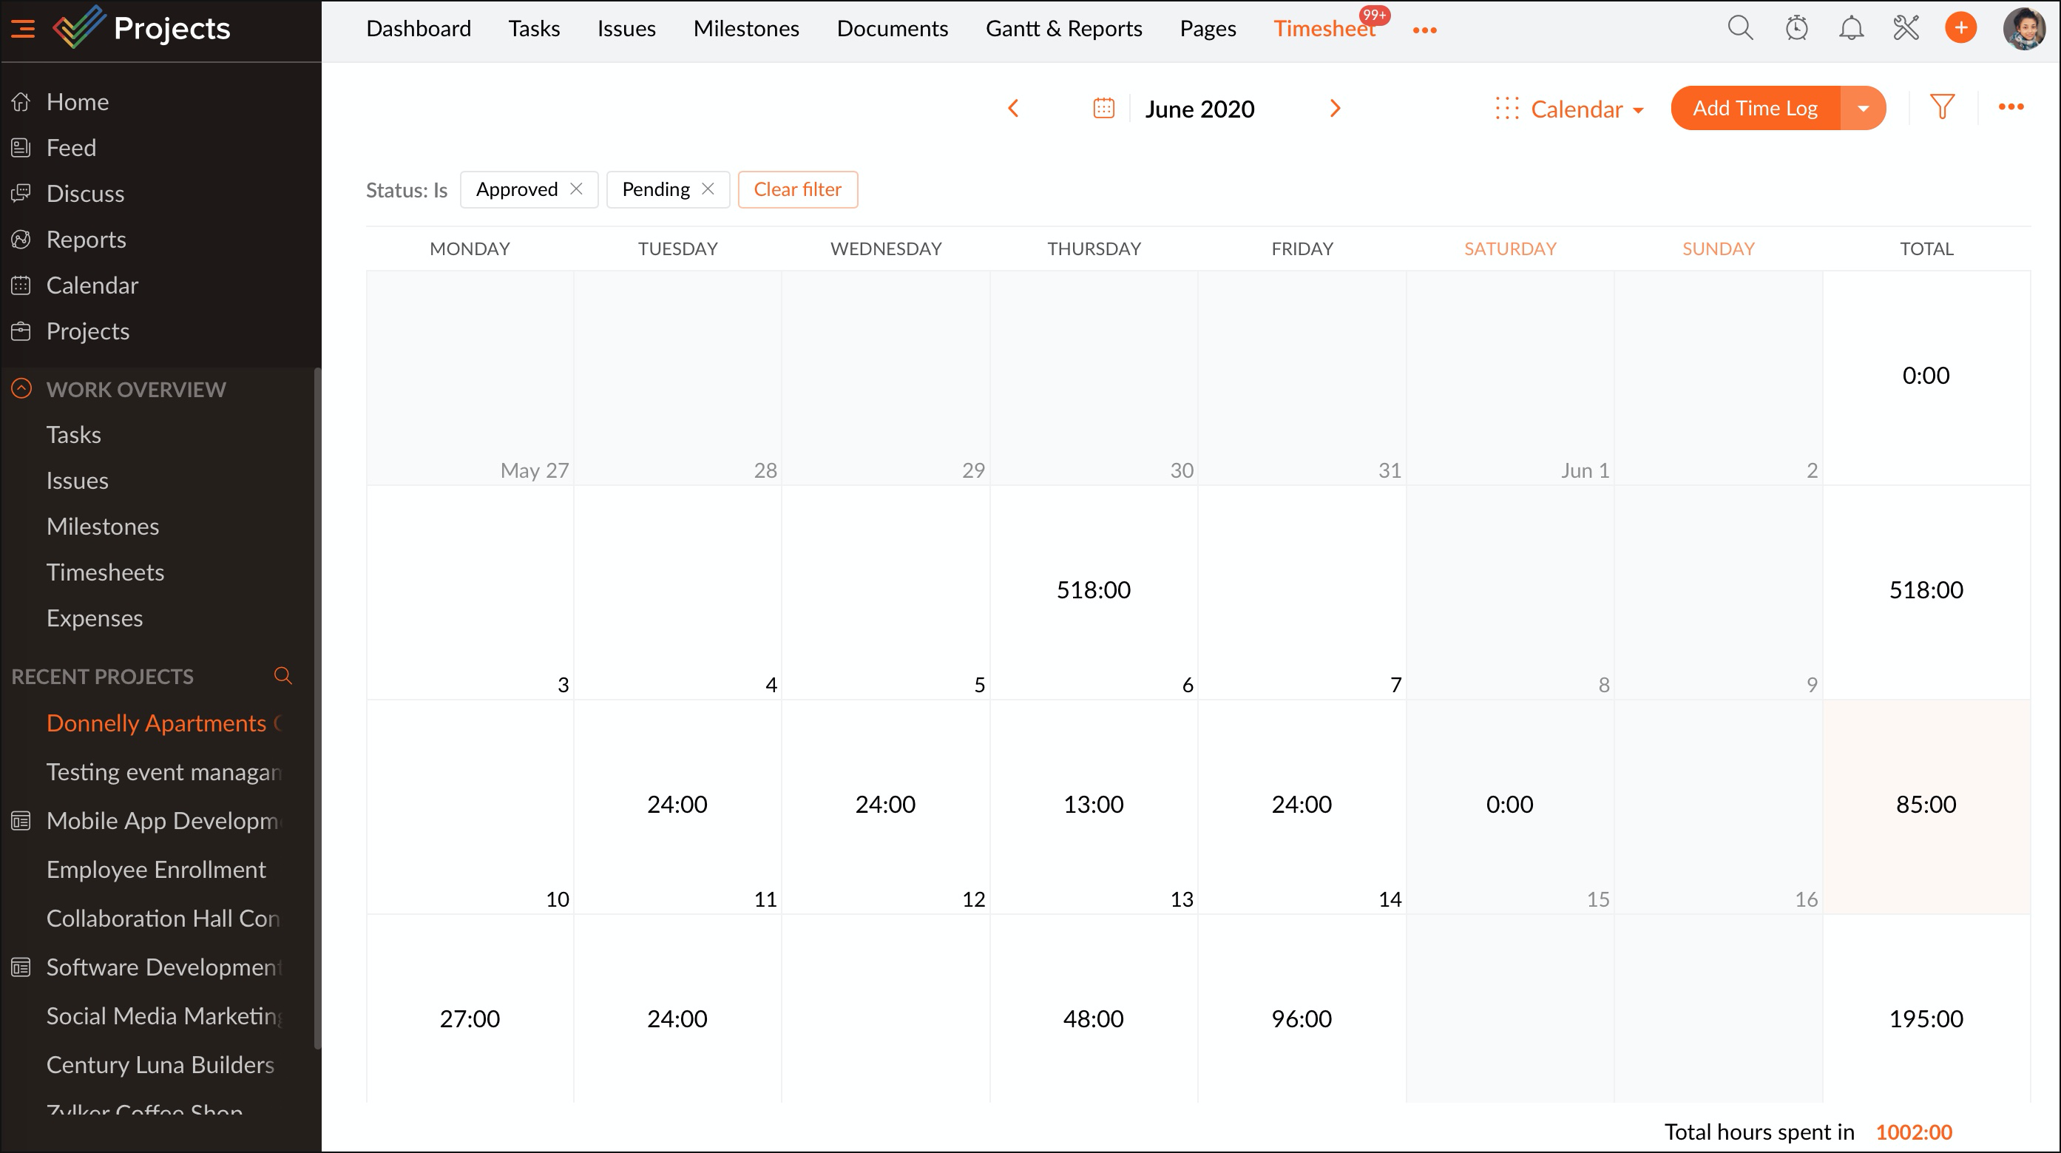Viewport: 2061px width, 1153px height.
Task: Open the setup tools wrench icon
Action: [1906, 29]
